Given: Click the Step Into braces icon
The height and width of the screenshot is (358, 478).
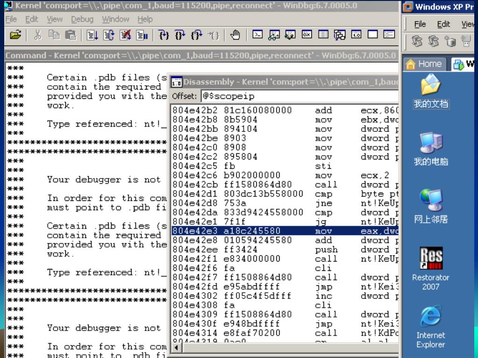Looking at the screenshot, I should [163, 35].
